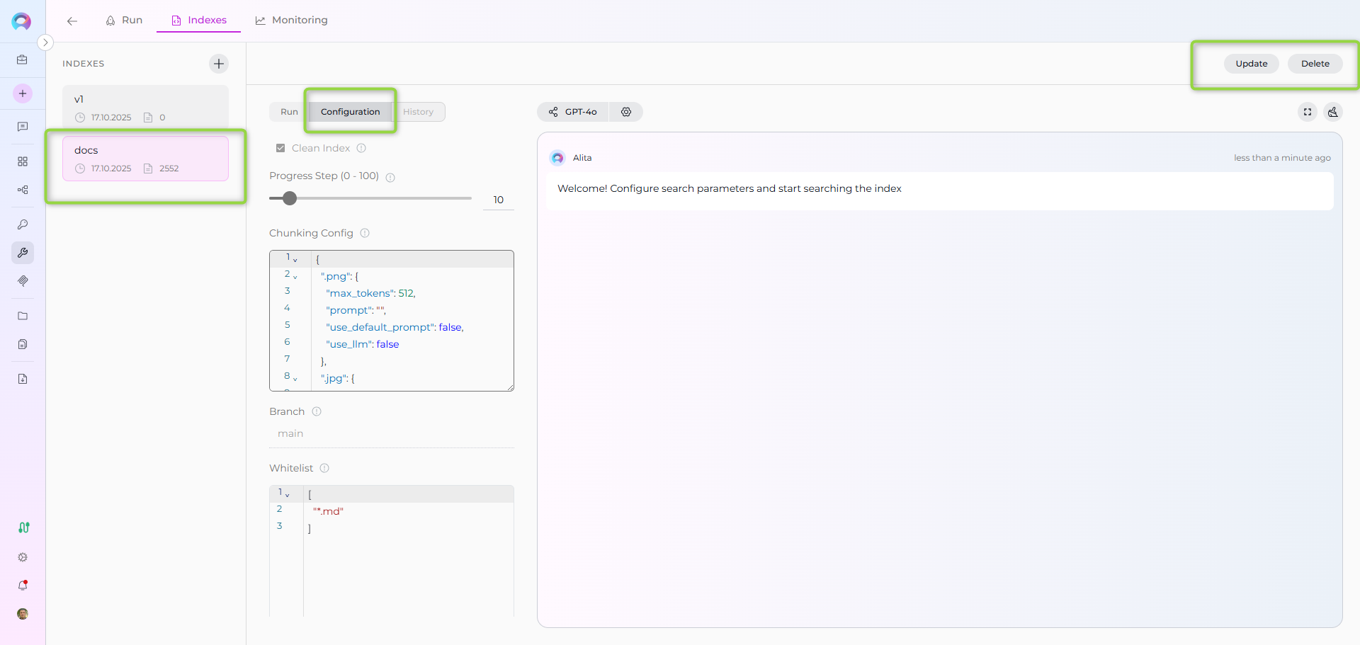This screenshot has width=1360, height=645.
Task: Toggle the Clean Index checkbox
Action: (280, 148)
